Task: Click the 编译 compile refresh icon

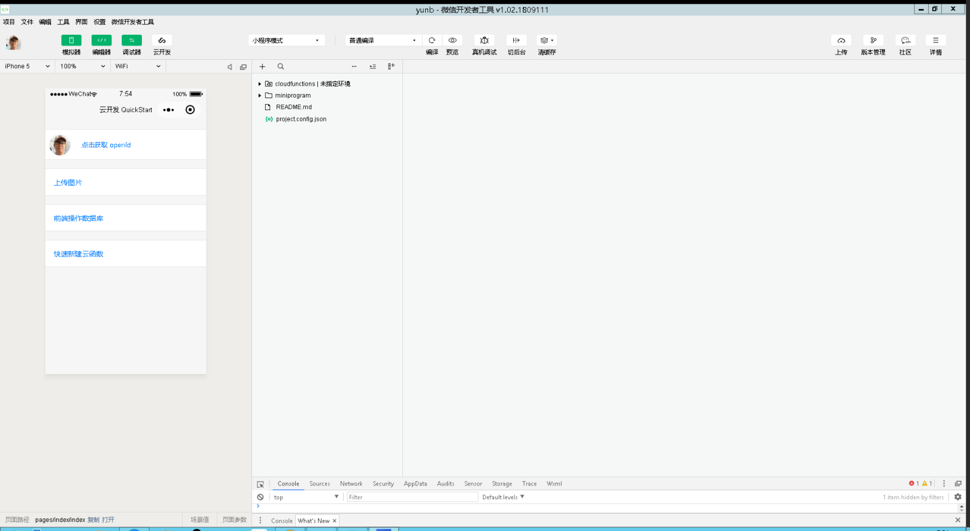Action: click(x=432, y=40)
